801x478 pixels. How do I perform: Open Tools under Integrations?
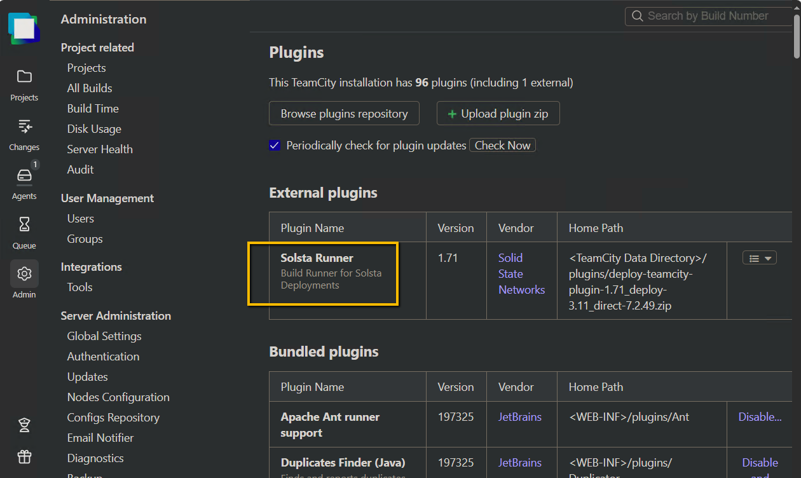pyautogui.click(x=79, y=287)
